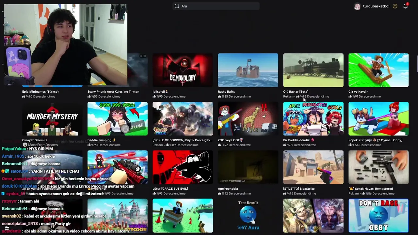The width and height of the screenshot is (418, 235).
Task: Open the Rusty Rafts game thumbnail
Action: pyautogui.click(x=248, y=70)
